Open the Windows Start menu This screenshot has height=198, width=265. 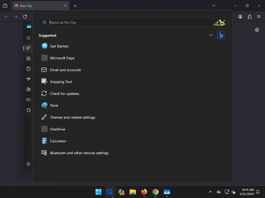[98, 192]
